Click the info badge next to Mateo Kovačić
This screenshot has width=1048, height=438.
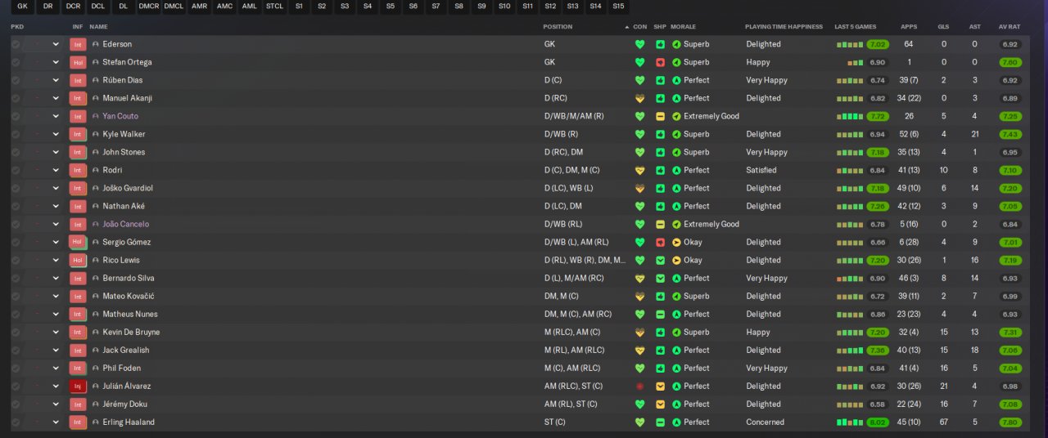[x=78, y=296]
